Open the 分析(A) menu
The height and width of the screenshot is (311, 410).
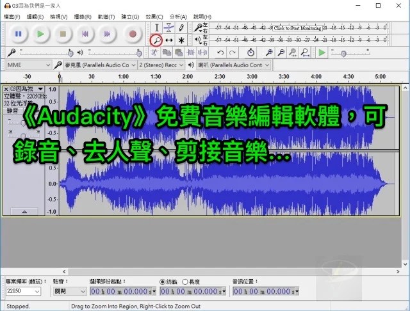178,17
